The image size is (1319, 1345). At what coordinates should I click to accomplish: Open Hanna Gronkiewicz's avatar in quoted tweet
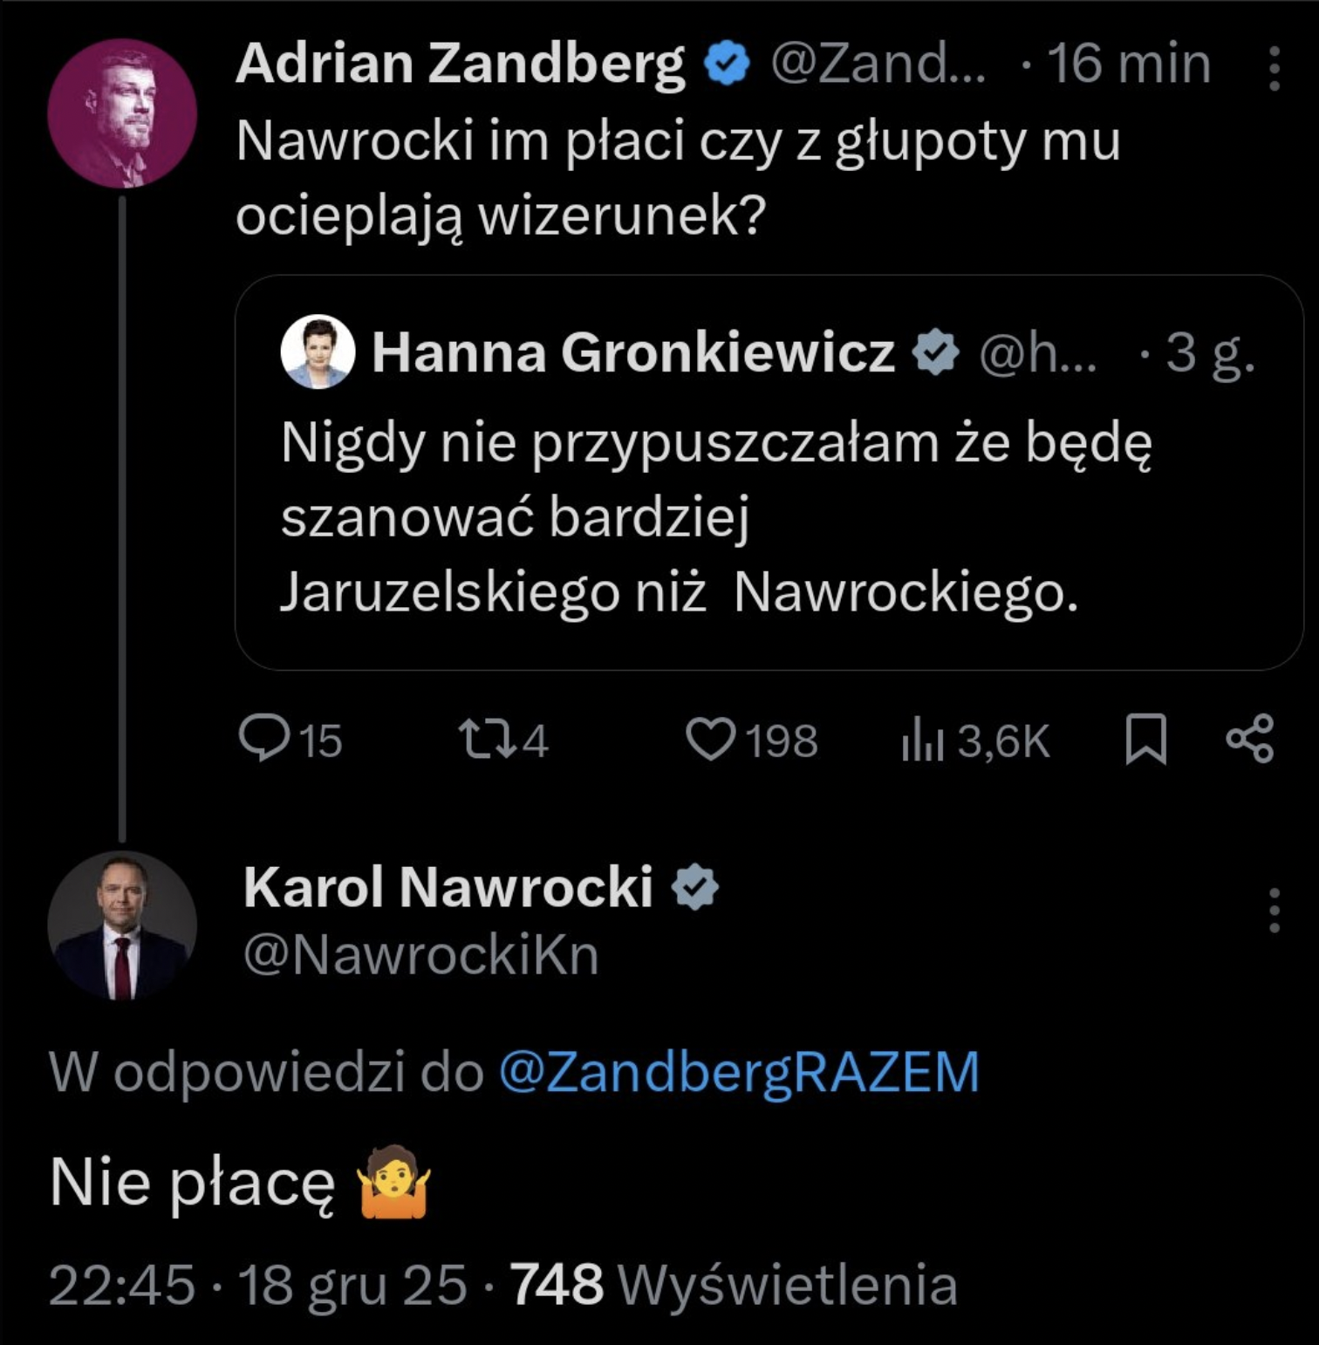click(318, 352)
